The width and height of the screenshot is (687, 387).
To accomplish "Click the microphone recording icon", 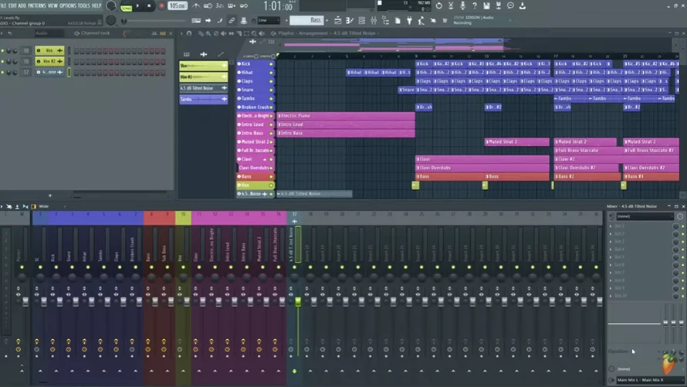I will click(x=462, y=5).
